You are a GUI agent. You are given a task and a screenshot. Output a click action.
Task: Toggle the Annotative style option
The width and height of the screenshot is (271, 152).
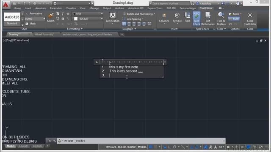point(34,14)
